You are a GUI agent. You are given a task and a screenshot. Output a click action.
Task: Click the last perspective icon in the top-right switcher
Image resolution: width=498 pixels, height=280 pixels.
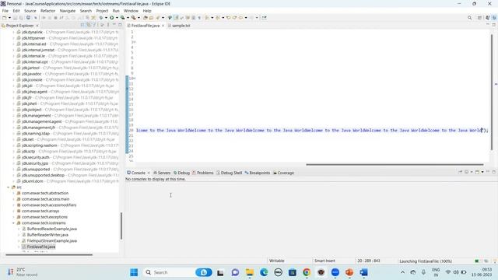(494, 18)
